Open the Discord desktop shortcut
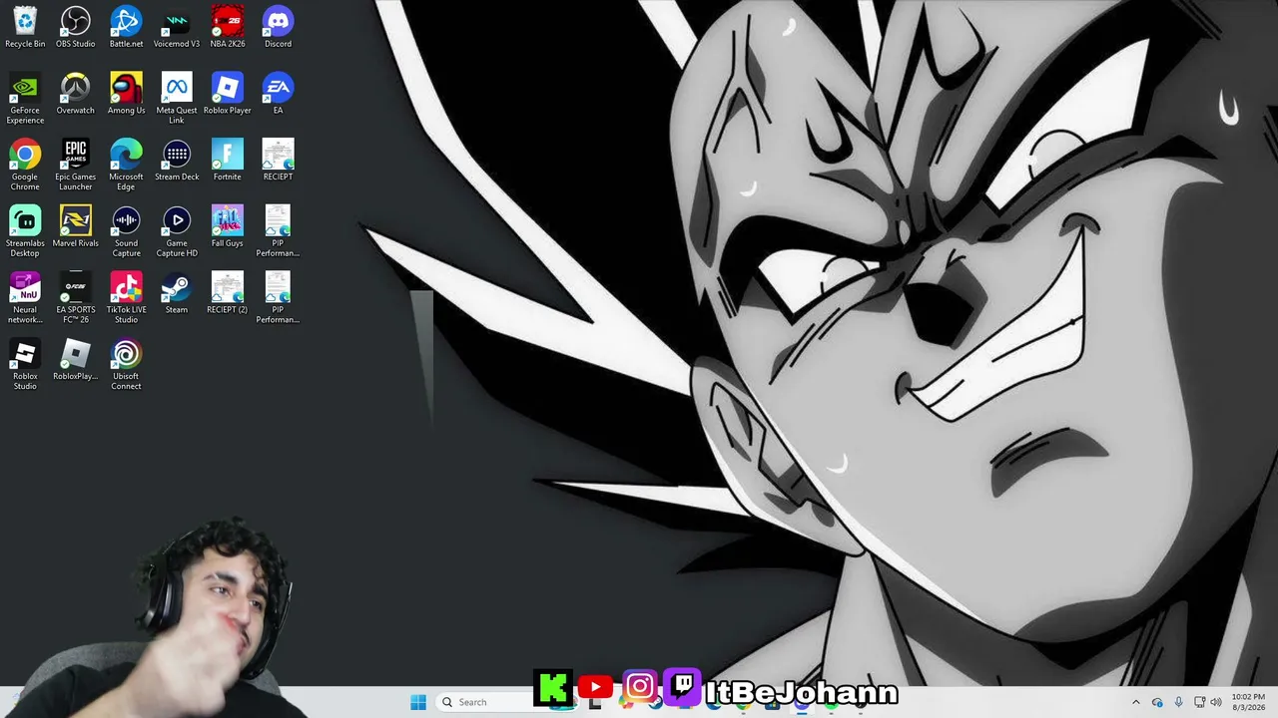This screenshot has height=718, width=1278. [x=278, y=27]
